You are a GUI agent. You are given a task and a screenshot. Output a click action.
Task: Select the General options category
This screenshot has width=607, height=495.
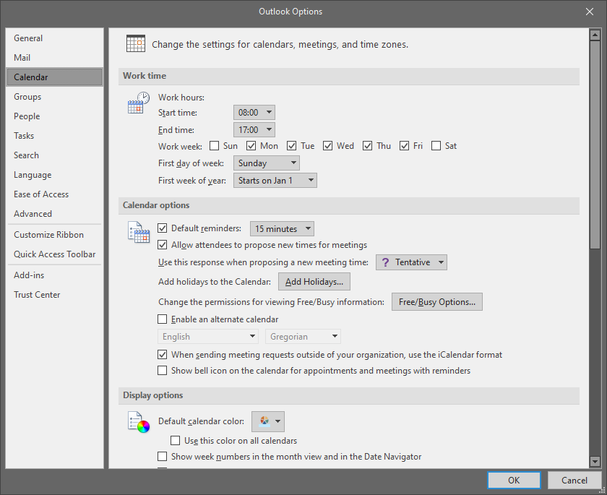click(54, 38)
